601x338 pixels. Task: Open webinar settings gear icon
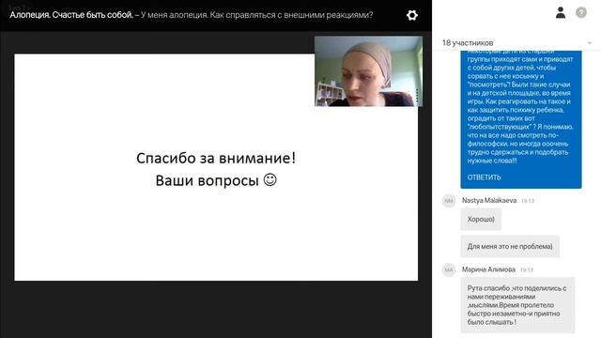412,15
